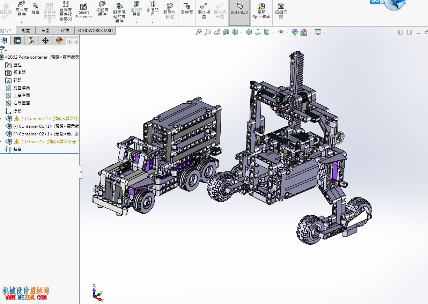428x304 pixels.
Task: Click Zoom to Fit magnifier icon
Action: [199, 32]
